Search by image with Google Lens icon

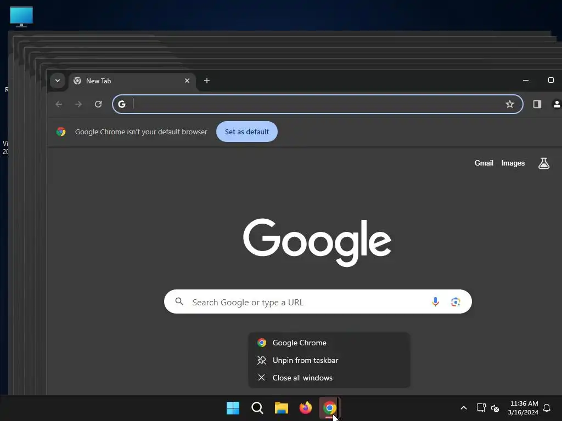point(455,302)
